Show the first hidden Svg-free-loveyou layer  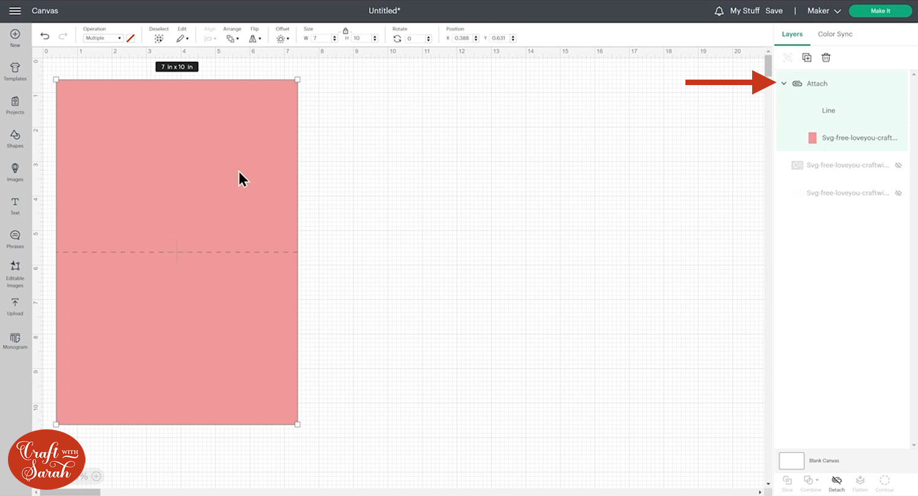(x=898, y=165)
